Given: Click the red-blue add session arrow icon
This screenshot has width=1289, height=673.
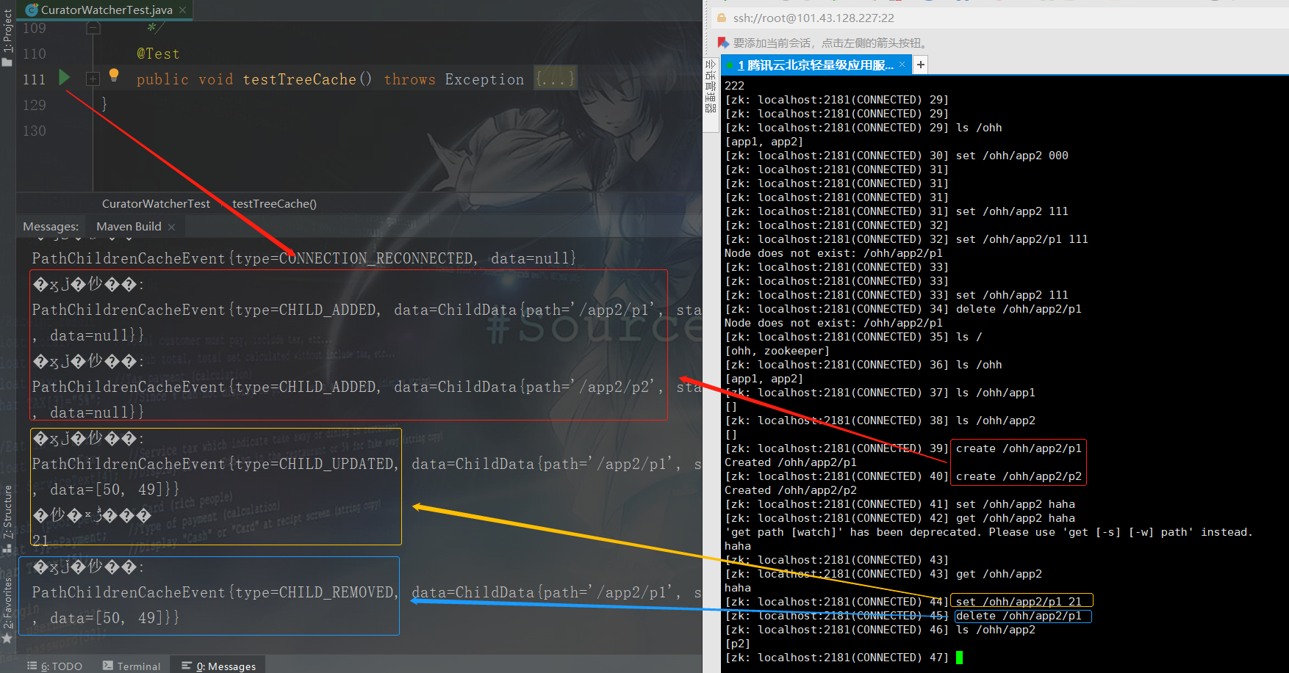Looking at the screenshot, I should click(723, 43).
